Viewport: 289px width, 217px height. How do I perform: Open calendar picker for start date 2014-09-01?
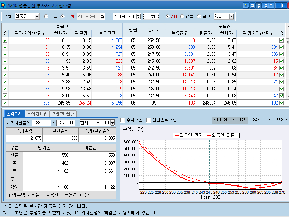pos(102,17)
